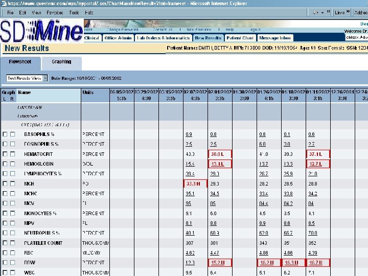Switch to the Clinical tab
Screen dimensions: 368x276
(x=92, y=38)
